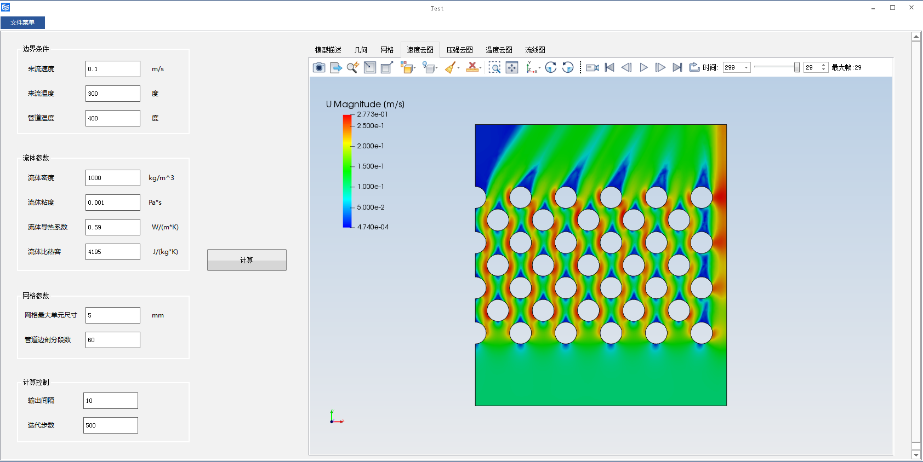Click the 来流温度 input field
Screen dimensions: 923x462
coord(113,94)
